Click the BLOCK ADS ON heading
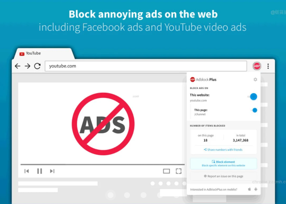The height and width of the screenshot is (204, 286). 199,88
